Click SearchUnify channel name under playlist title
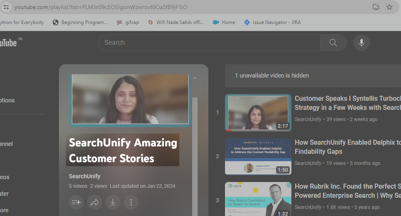401x216 pixels. [x=85, y=176]
